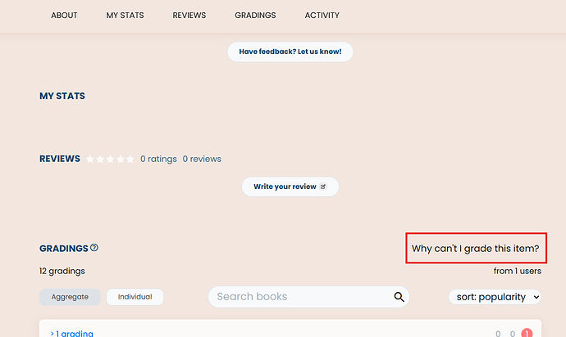This screenshot has width=566, height=337.
Task: Go to the ABOUT tab
Action: 64,15
